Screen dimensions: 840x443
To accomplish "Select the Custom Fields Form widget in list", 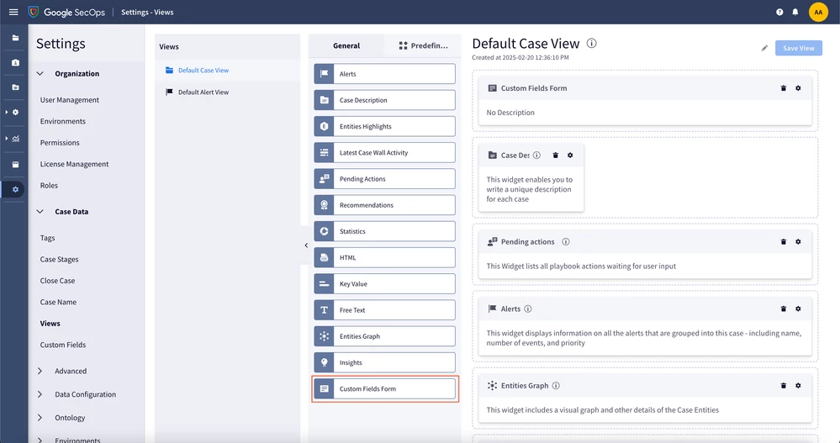I will click(384, 389).
